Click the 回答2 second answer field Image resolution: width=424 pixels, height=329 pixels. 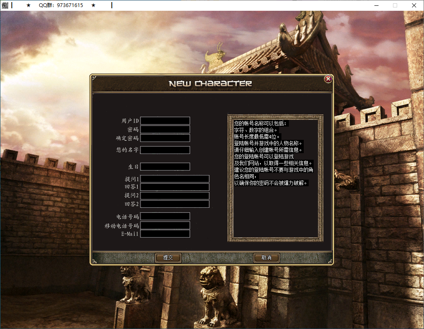tap(174, 204)
